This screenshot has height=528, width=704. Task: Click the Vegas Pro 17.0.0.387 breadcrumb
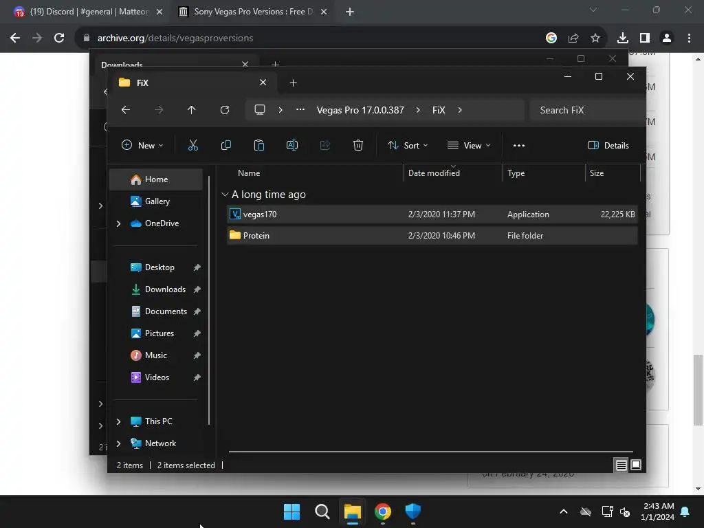(360, 110)
